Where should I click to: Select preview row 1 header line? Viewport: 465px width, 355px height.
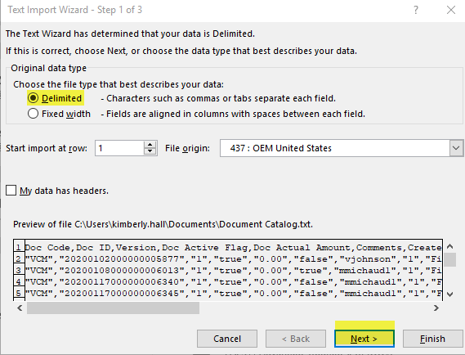228,247
